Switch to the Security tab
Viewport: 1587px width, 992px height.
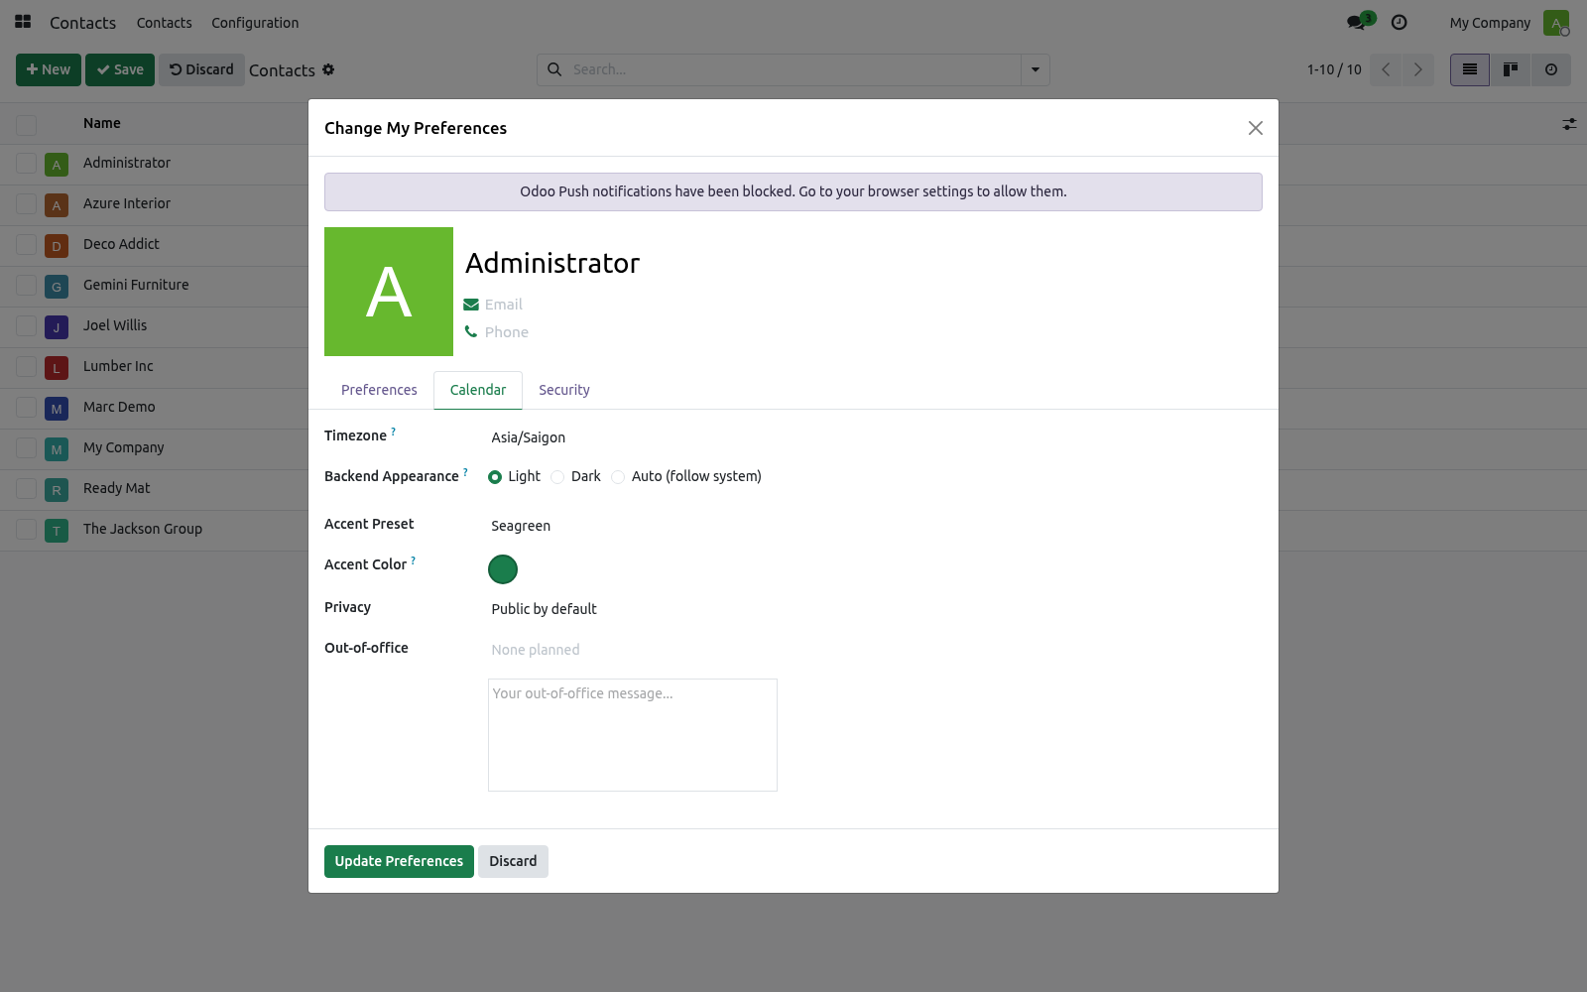point(564,390)
